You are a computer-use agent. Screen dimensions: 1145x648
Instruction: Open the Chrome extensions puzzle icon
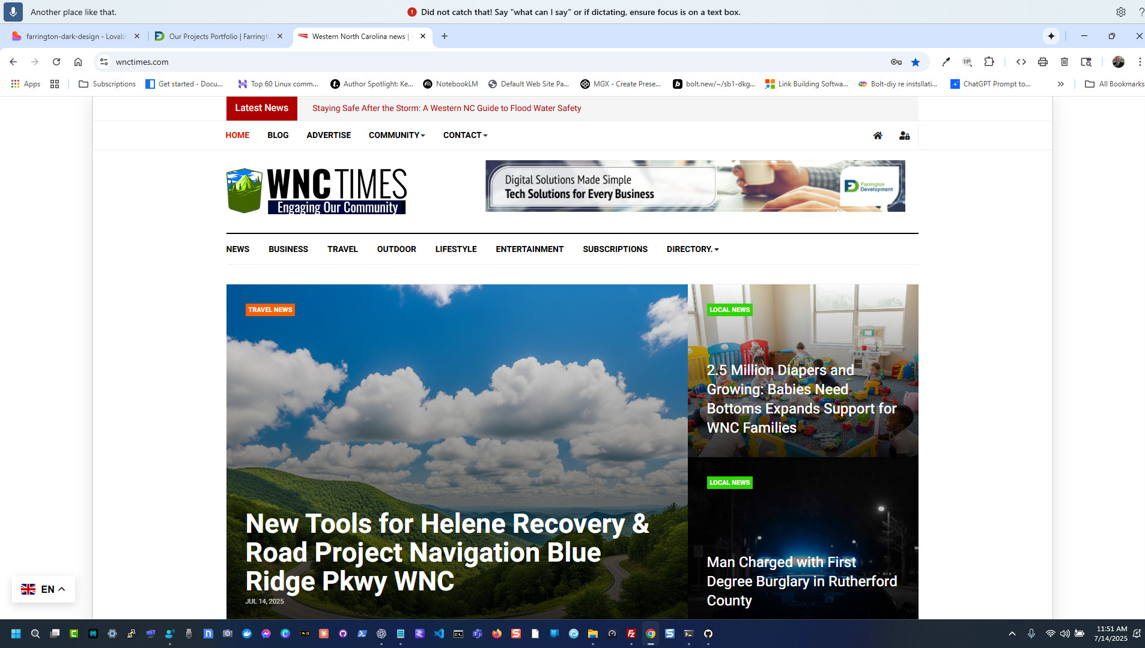(x=989, y=62)
